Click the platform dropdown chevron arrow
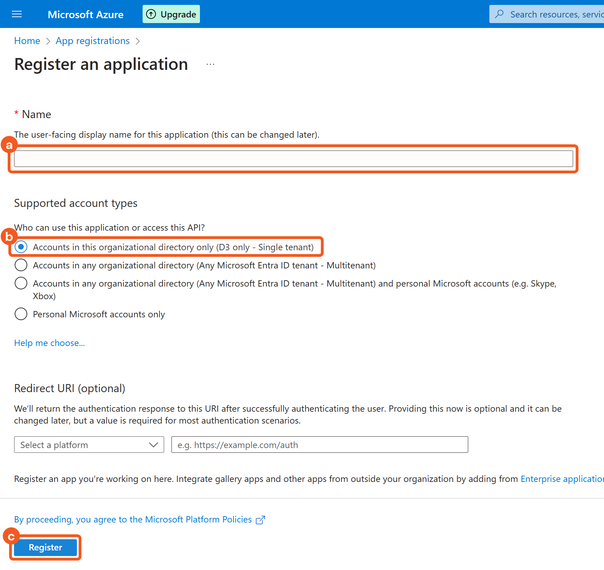The width and height of the screenshot is (604, 570). (153, 445)
